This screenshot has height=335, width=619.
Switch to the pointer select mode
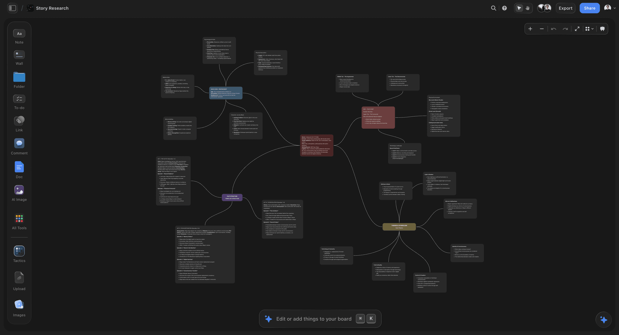point(519,8)
